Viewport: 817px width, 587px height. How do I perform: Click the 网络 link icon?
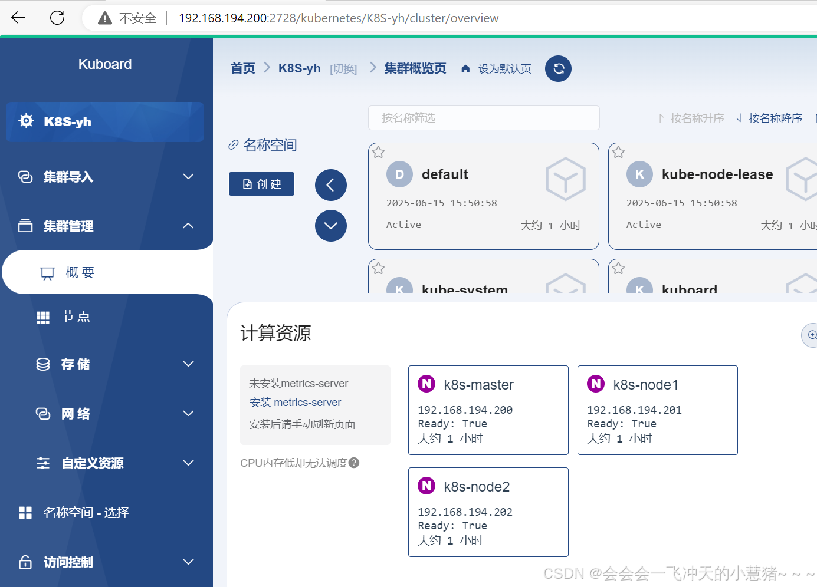point(43,414)
